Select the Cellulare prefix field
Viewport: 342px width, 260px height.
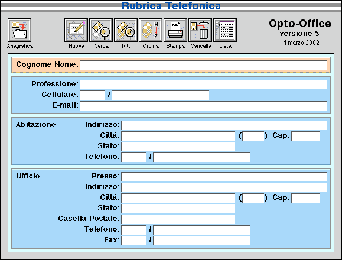93,95
